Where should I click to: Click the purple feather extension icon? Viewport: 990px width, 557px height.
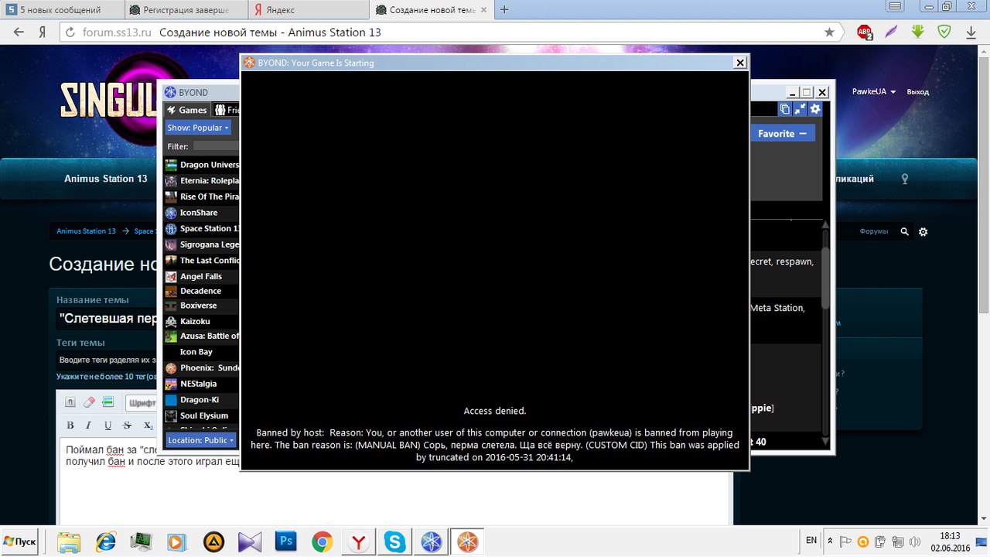click(891, 32)
